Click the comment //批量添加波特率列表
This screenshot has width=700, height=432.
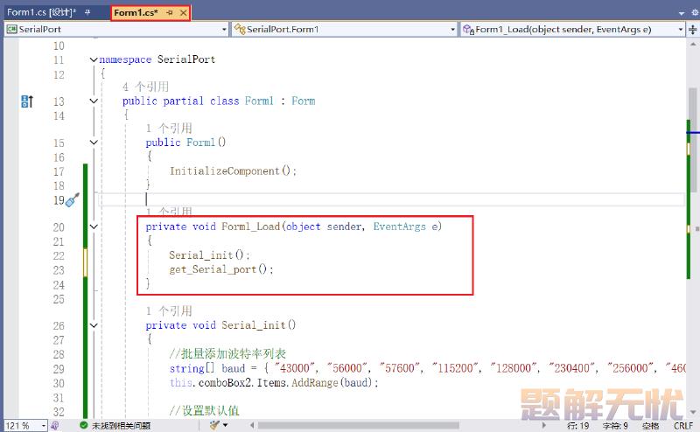[x=227, y=354]
